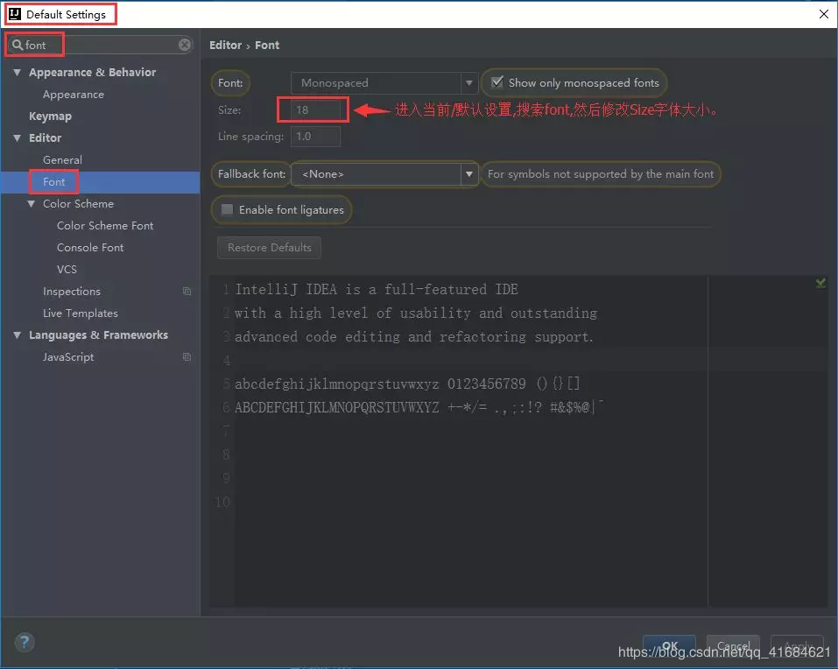Clear the settings search with the X icon
838x669 pixels.
coord(185,45)
